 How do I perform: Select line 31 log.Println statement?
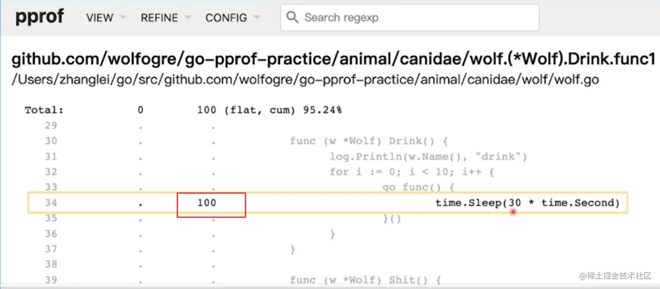[429, 157]
